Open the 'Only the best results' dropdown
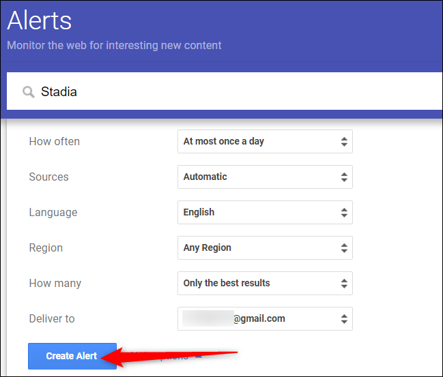 [x=264, y=284]
